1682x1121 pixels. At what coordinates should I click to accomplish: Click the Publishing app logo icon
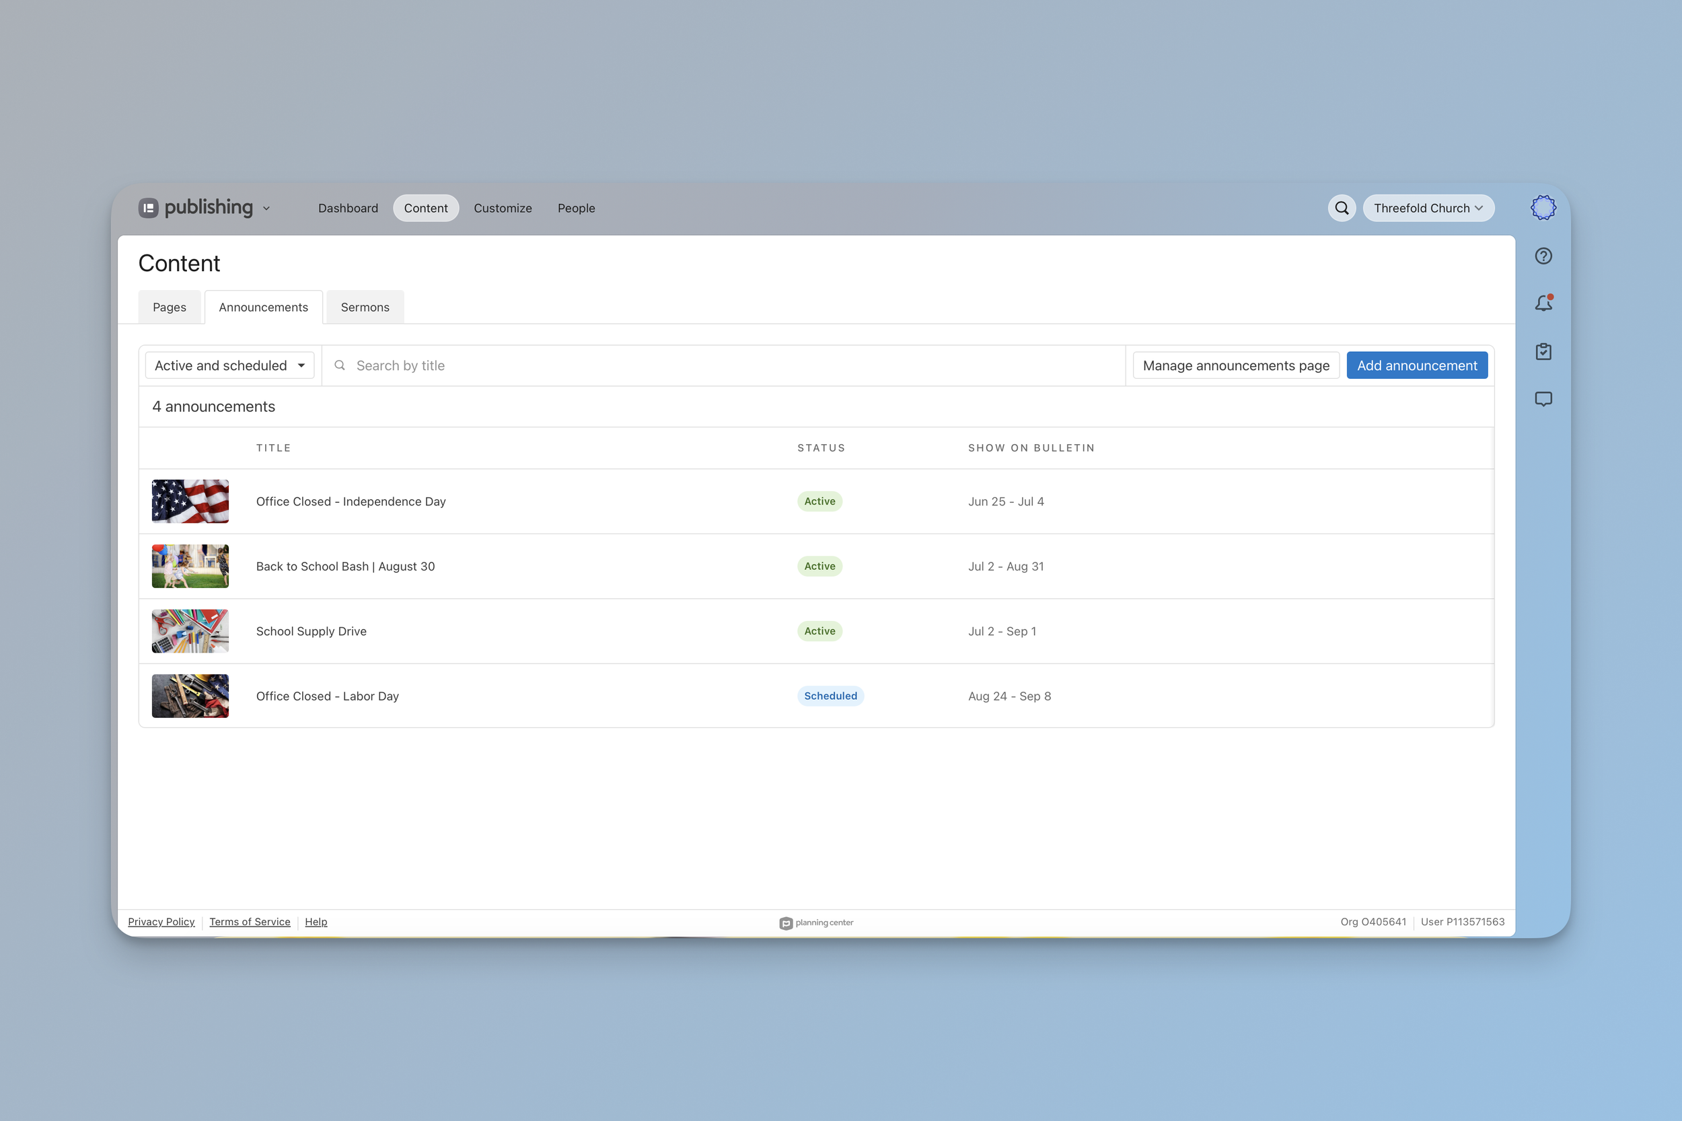[x=148, y=208]
